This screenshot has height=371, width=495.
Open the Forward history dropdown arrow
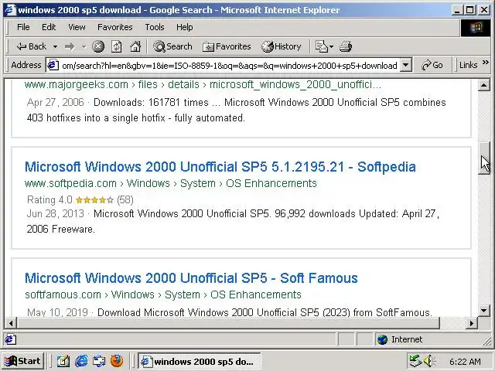[84, 46]
